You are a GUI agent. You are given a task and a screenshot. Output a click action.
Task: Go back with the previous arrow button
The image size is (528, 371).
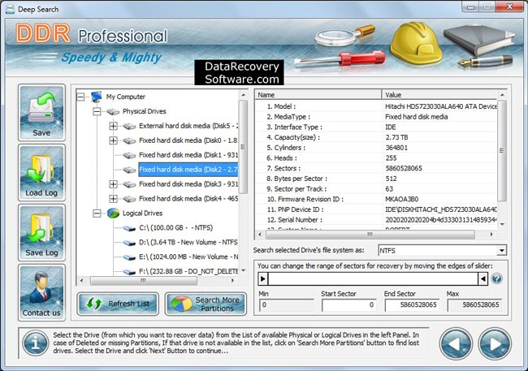(x=456, y=344)
